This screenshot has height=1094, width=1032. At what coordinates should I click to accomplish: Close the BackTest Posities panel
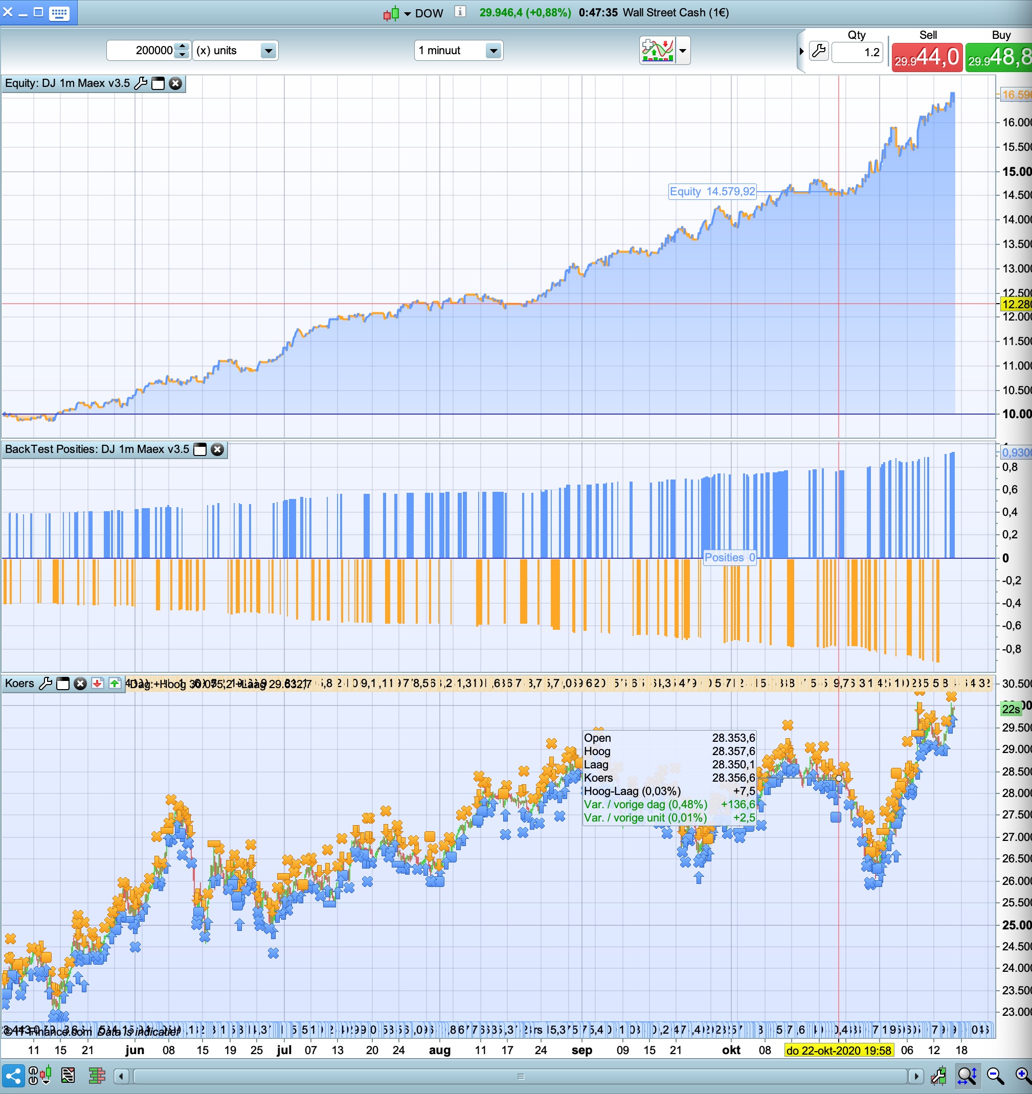click(x=217, y=449)
